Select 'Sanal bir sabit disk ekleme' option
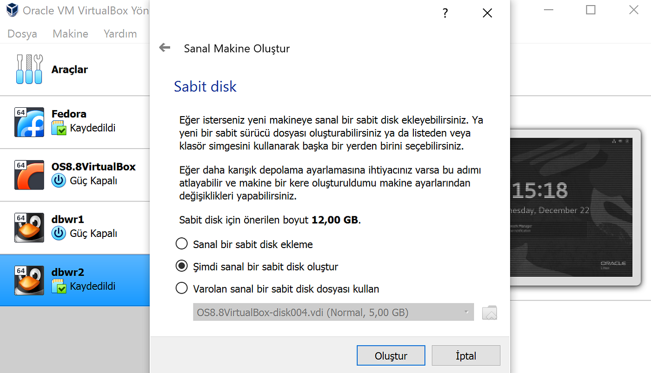The image size is (651, 373). [x=244, y=244]
